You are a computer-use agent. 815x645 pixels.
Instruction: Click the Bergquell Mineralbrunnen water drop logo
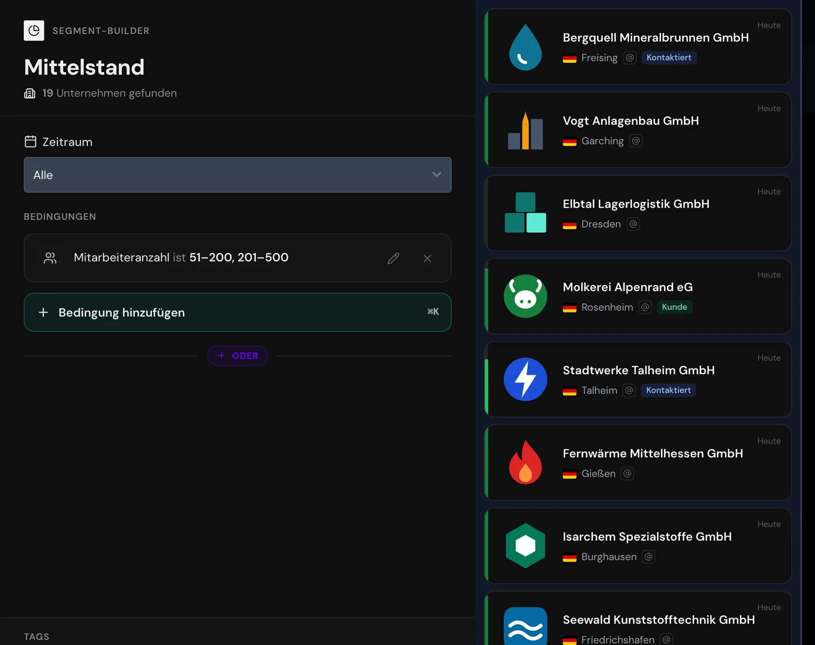tap(525, 47)
